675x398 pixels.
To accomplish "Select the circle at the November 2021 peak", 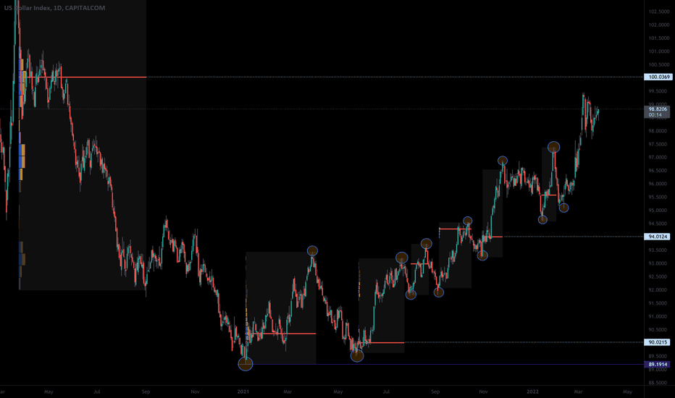I will click(x=503, y=161).
